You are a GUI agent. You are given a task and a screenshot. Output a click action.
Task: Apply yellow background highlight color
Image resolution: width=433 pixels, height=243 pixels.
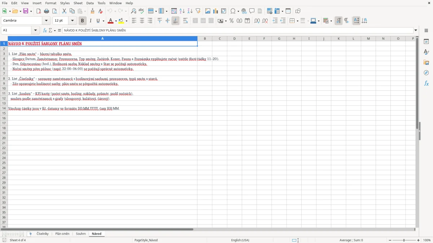(121, 21)
